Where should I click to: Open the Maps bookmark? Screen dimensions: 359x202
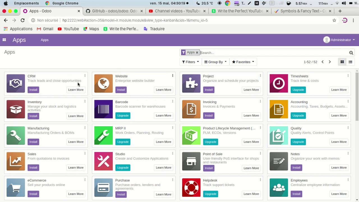coord(91,29)
